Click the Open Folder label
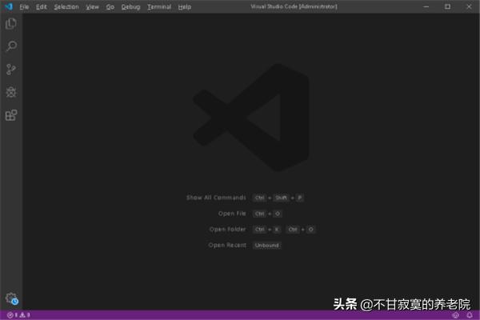Screen dimensions: 480x320 227,230
